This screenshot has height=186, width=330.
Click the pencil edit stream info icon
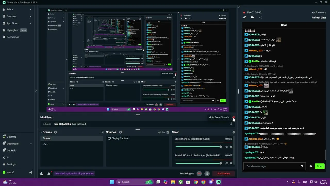pyautogui.click(x=244, y=17)
